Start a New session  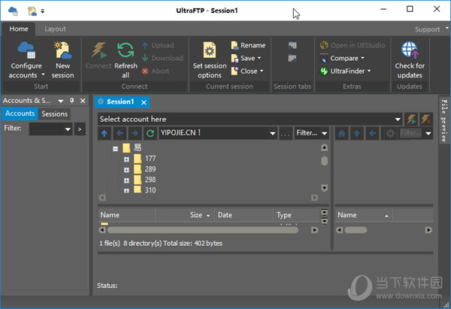62,59
